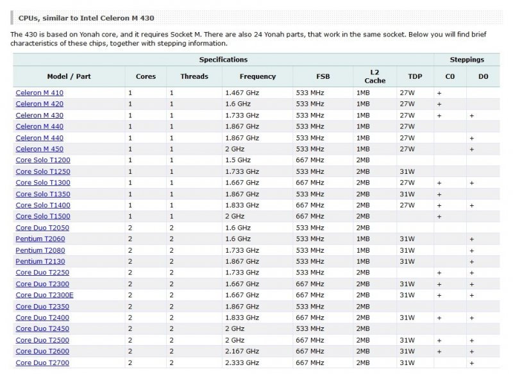Click the Celeron M 430 link

coord(39,115)
